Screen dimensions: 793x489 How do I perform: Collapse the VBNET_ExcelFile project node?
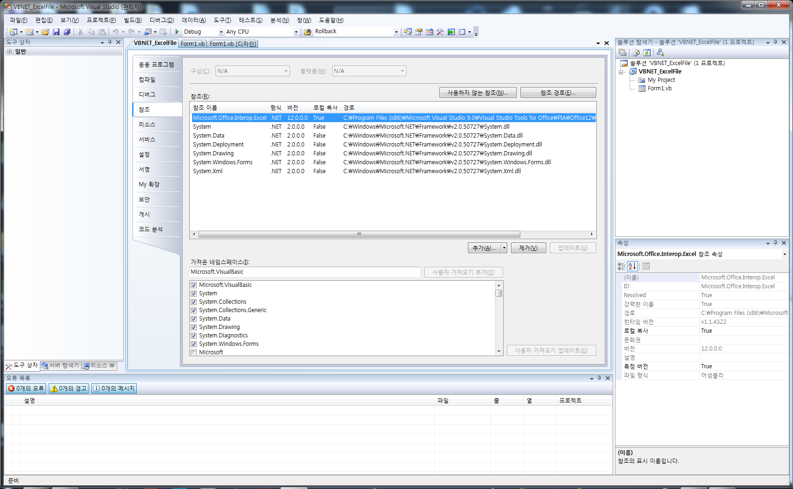click(x=621, y=72)
